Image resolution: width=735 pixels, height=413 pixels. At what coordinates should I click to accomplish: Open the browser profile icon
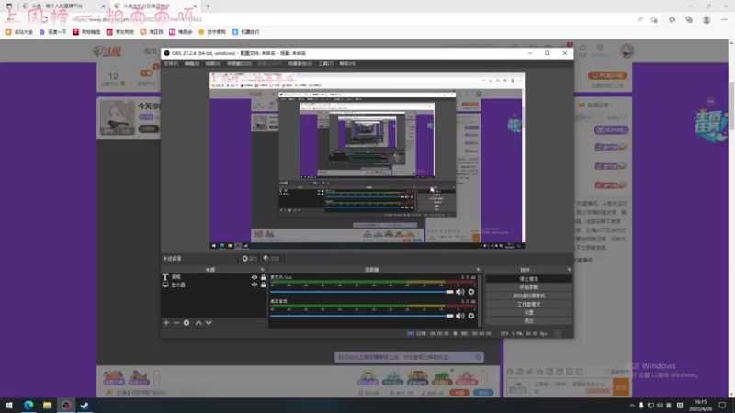[707, 19]
